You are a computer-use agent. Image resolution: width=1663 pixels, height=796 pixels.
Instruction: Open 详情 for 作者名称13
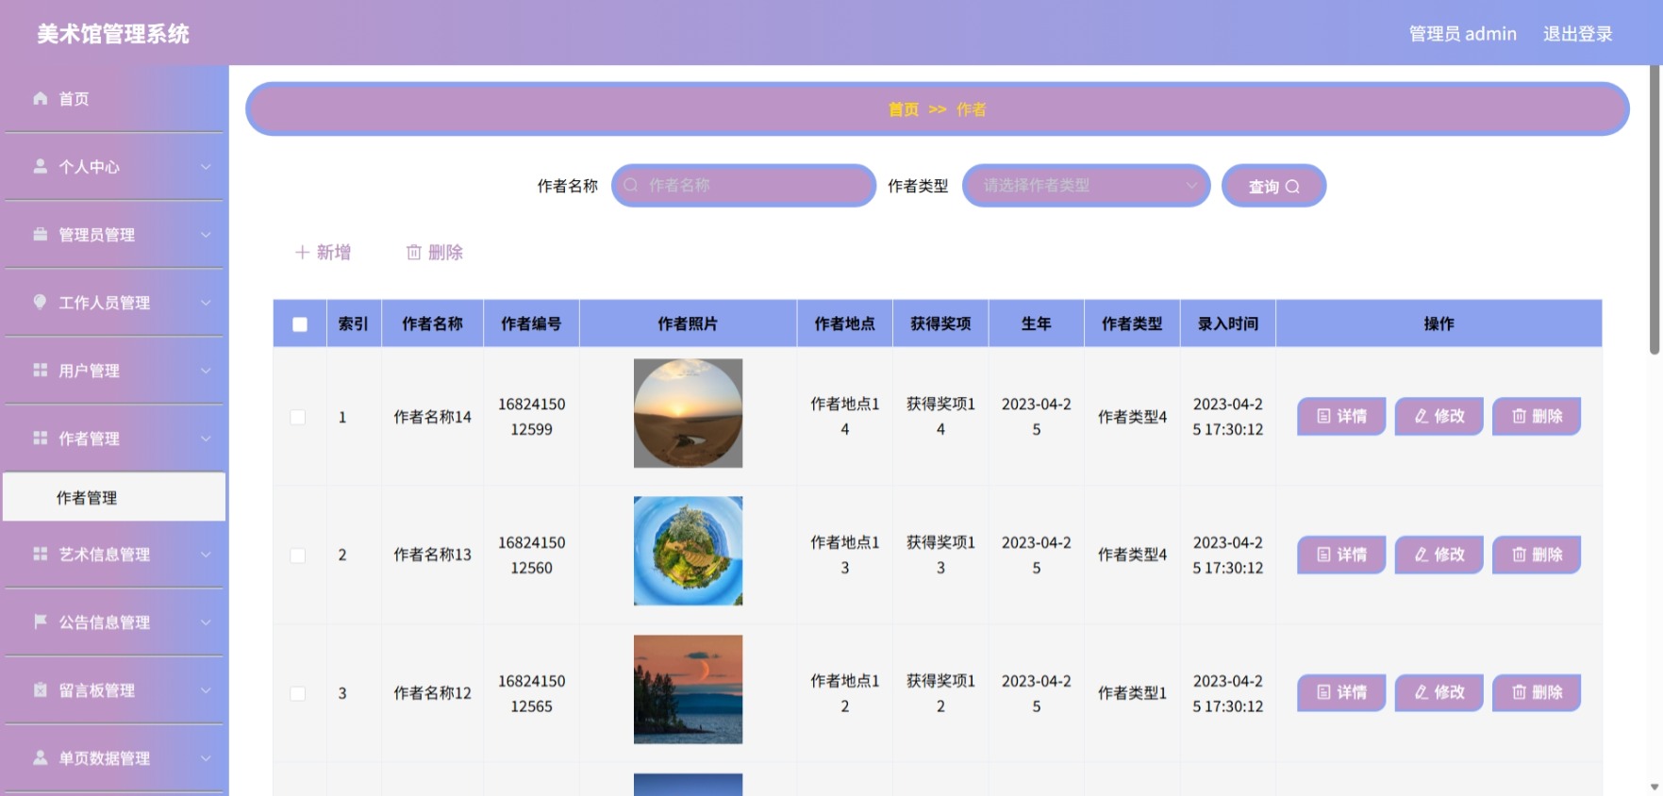[x=1341, y=555]
